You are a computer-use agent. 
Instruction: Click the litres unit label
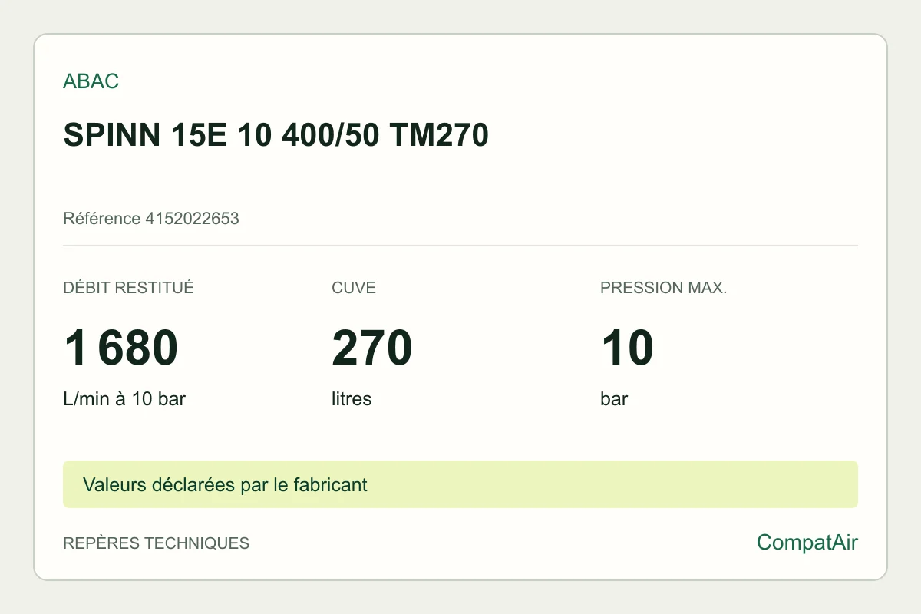coord(352,399)
